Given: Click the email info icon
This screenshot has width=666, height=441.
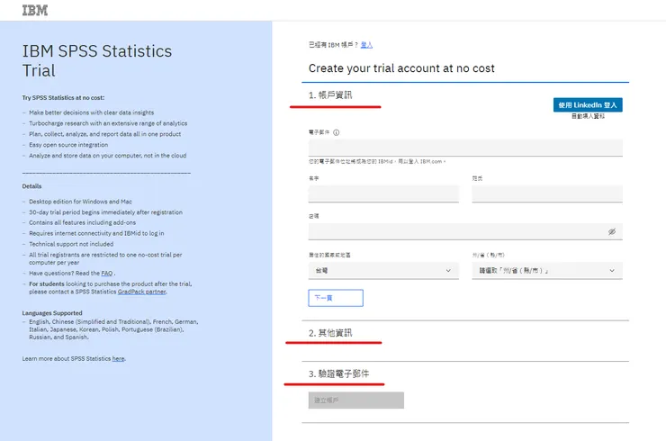Looking at the screenshot, I should (337, 132).
